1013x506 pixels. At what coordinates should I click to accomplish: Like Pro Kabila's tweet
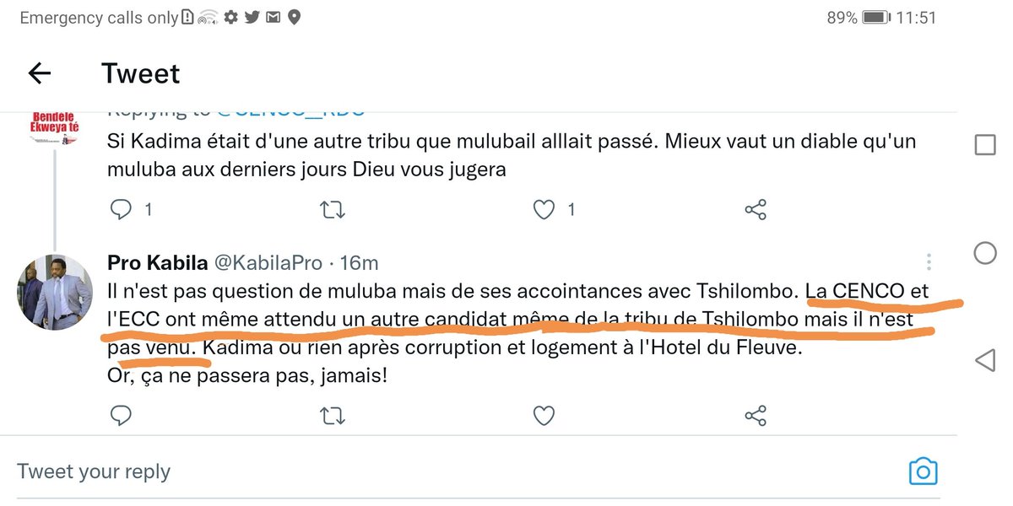point(544,415)
